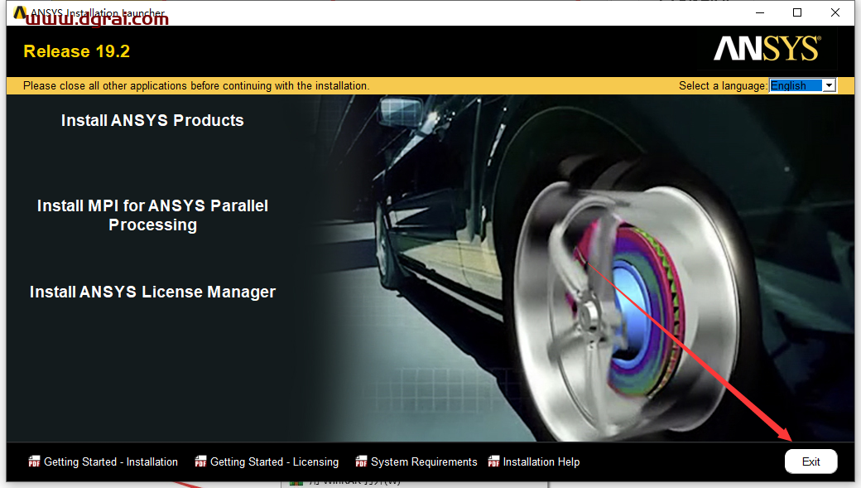The image size is (861, 488).
Task: Click the PDF icon beside Getting Started - Licensing
Action: point(200,461)
